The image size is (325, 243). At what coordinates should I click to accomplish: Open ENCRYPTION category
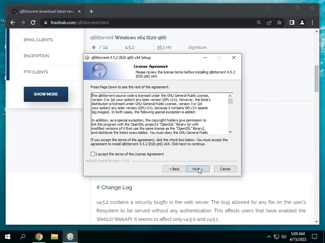[x=36, y=56]
